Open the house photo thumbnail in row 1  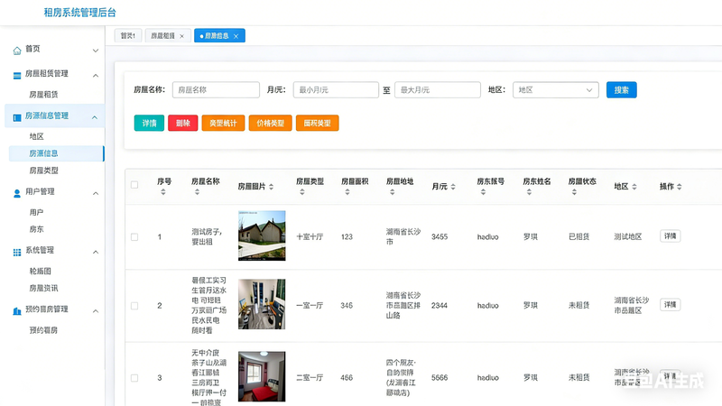[262, 235]
